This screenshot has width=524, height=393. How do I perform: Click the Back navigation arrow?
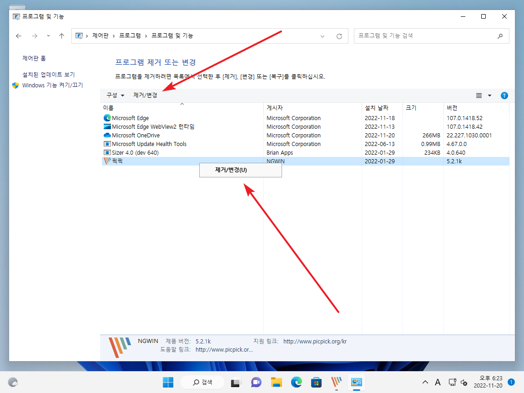pyautogui.click(x=19, y=36)
